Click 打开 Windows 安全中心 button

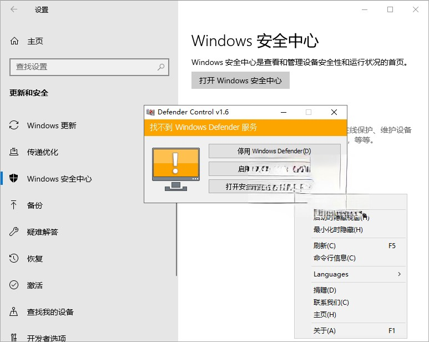240,81
